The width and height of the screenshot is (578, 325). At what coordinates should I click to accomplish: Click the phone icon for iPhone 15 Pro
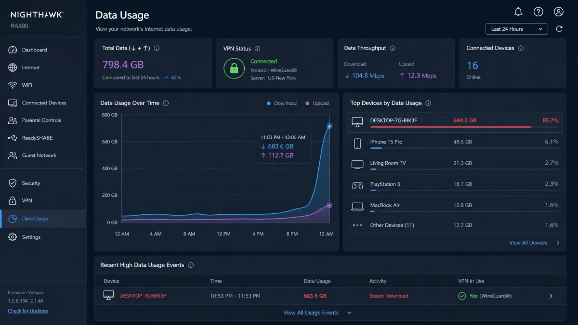[x=357, y=143]
